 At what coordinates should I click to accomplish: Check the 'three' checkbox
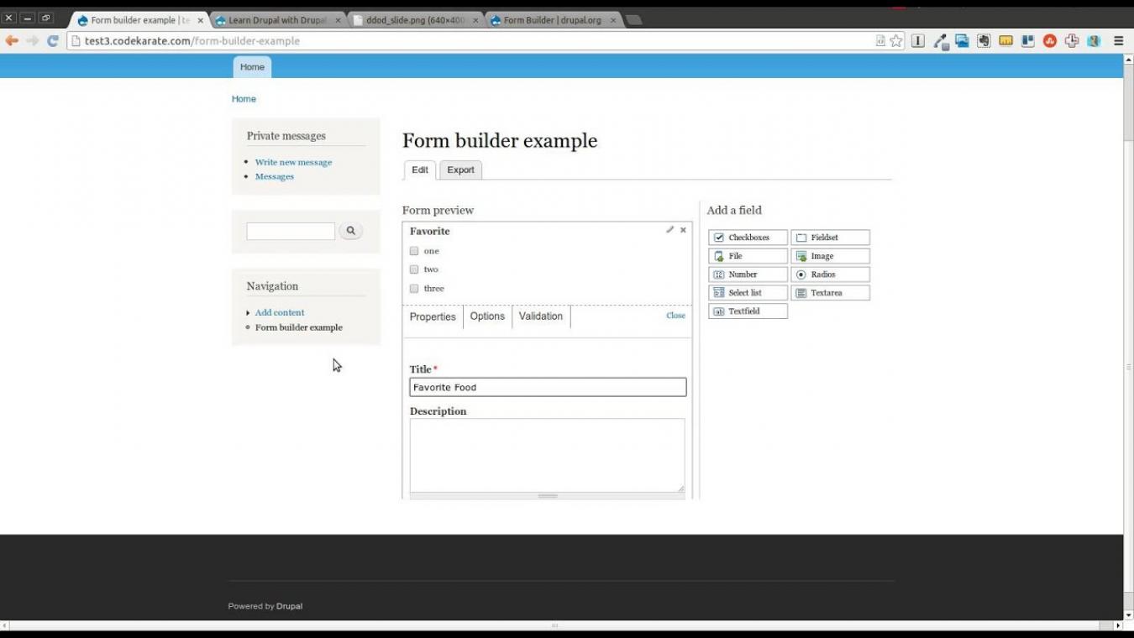pos(414,289)
